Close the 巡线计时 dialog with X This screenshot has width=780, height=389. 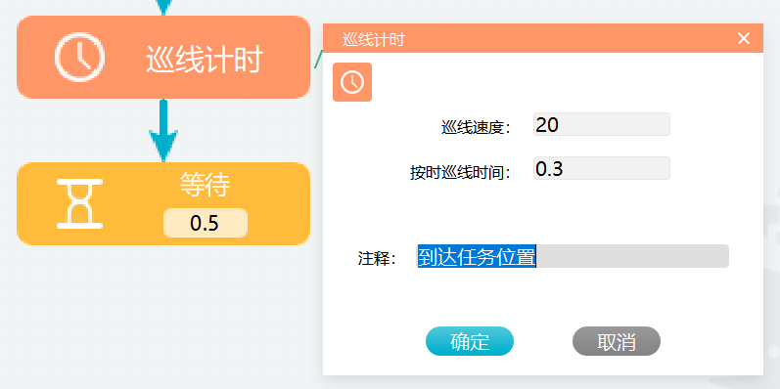744,38
